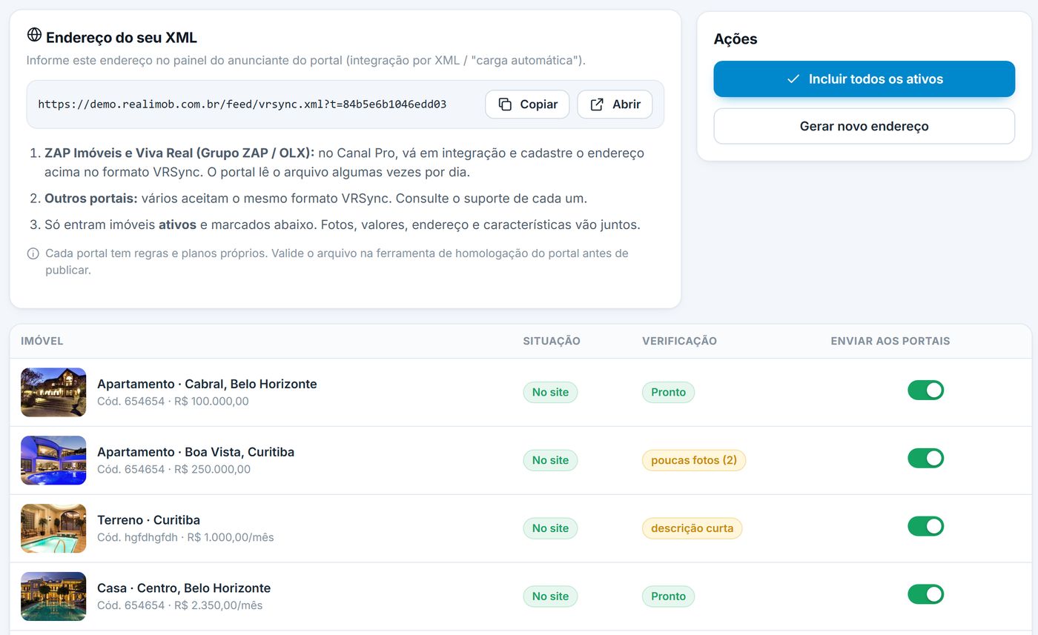Switch off portal sending for Terreno Curitiba
The height and width of the screenshot is (635, 1038).
[926, 527]
